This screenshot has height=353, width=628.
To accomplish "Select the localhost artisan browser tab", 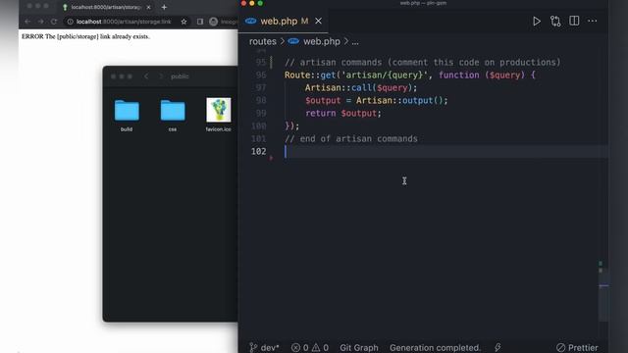I will click(x=106, y=7).
